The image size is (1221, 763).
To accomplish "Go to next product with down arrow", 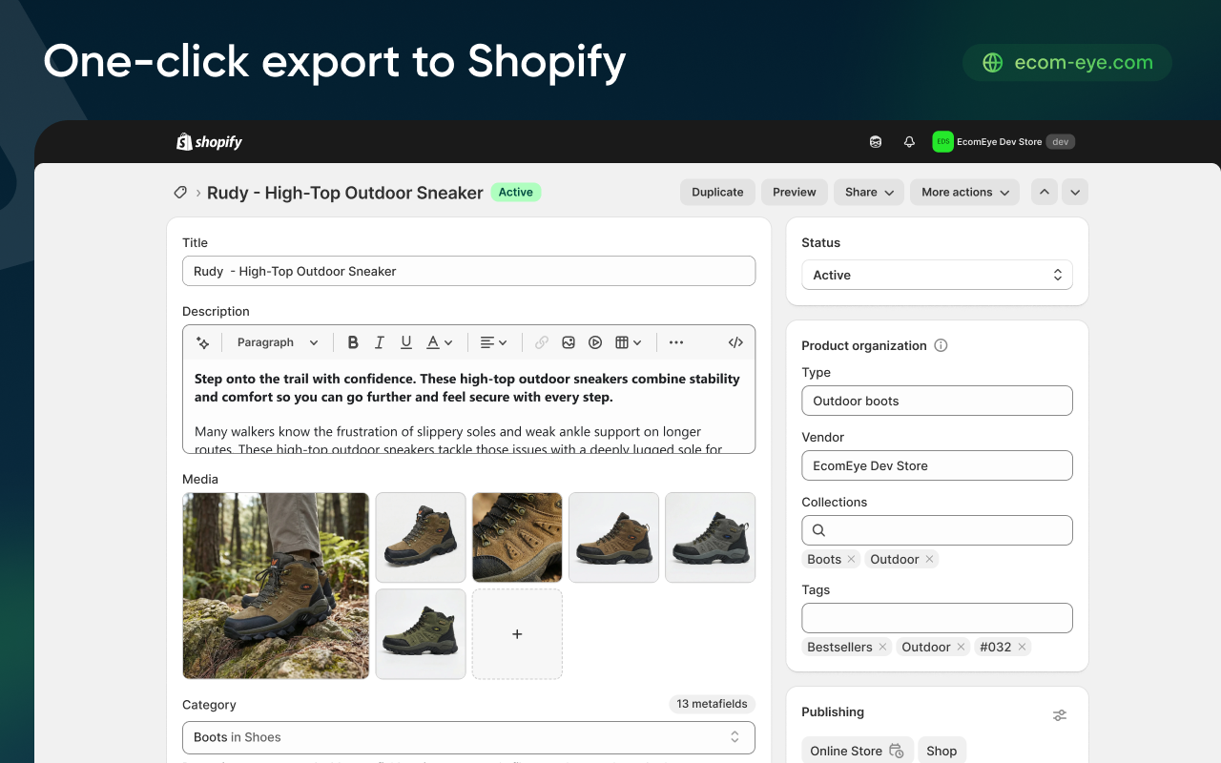I will [x=1075, y=192].
